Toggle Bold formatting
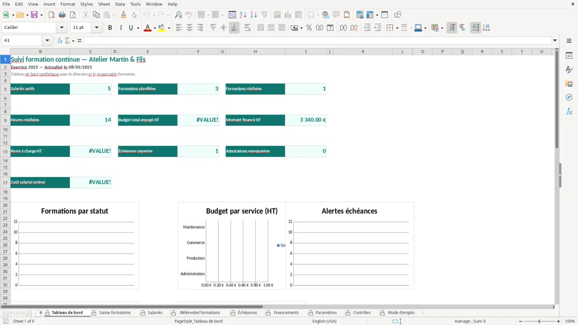Screen dimensions: 578x325 point(110,28)
